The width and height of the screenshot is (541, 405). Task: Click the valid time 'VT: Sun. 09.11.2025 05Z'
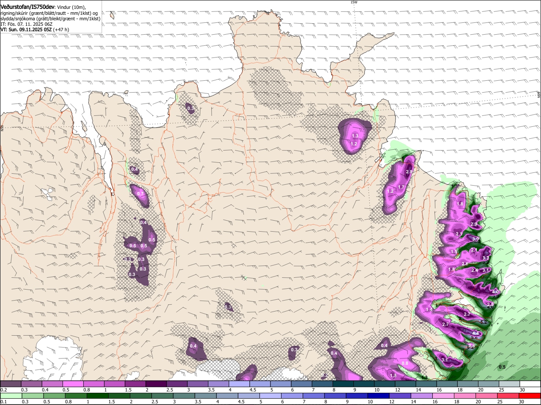[x=26, y=30]
